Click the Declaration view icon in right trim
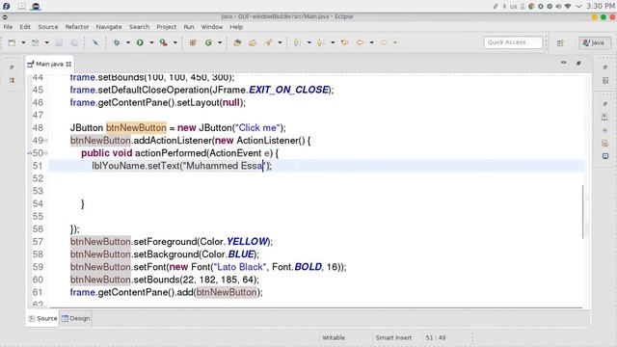The height and width of the screenshot is (347, 617). 605,144
